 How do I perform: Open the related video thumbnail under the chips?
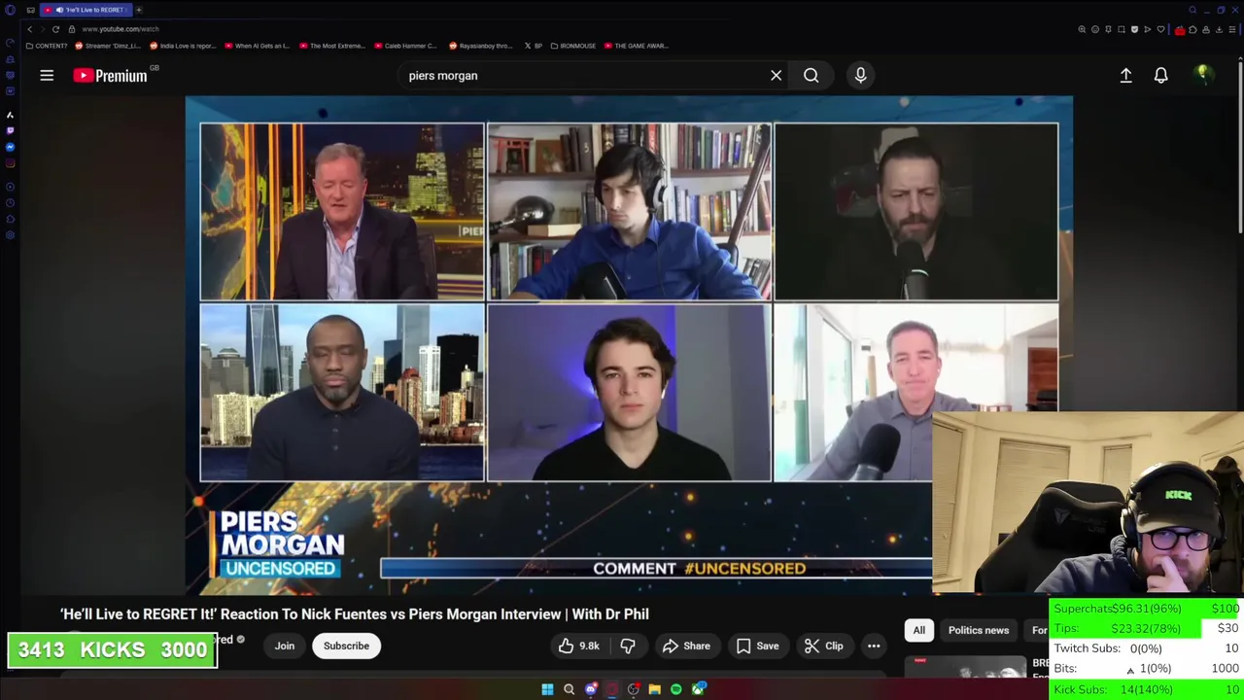(x=965, y=665)
